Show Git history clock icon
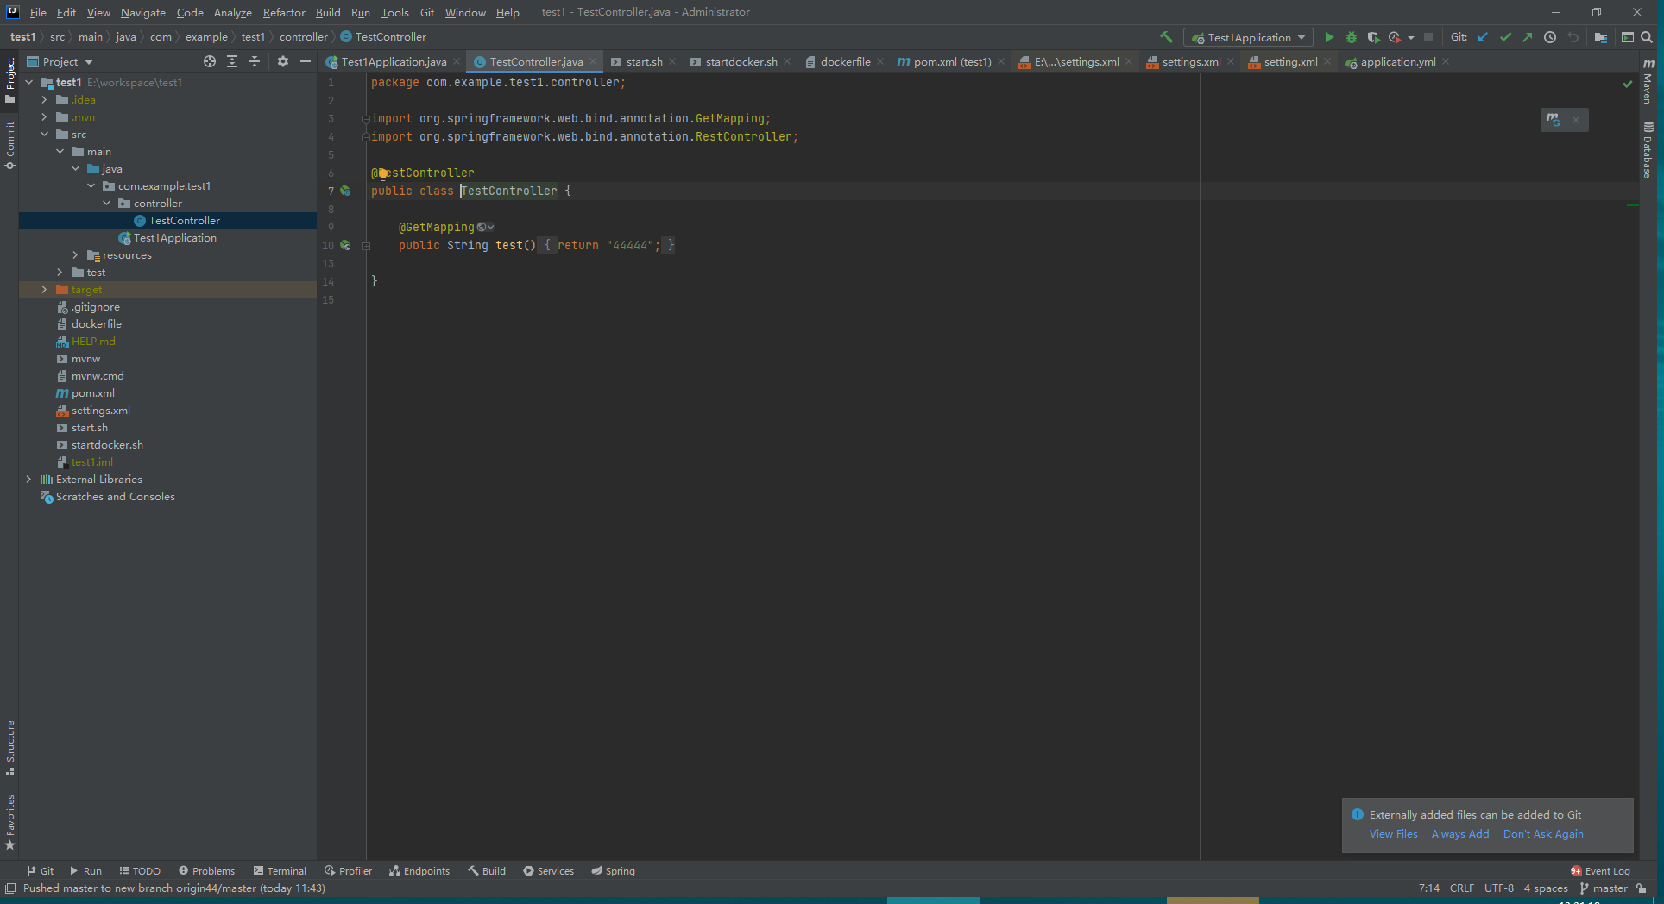The width and height of the screenshot is (1664, 904). pos(1550,37)
